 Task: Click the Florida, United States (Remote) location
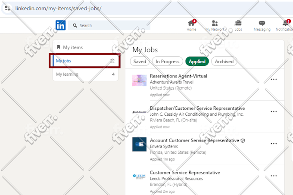tap(178, 152)
